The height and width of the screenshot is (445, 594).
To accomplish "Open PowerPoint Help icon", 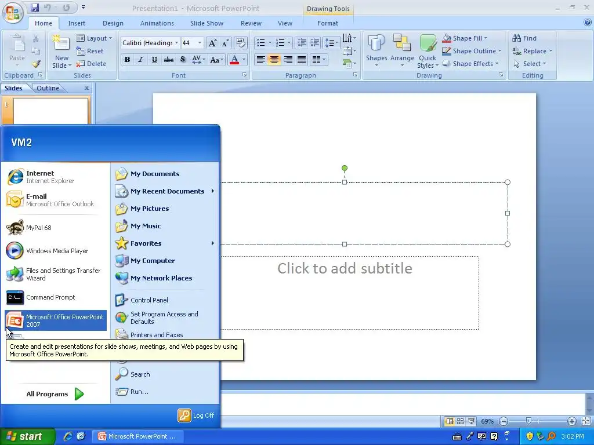I will pos(587,23).
